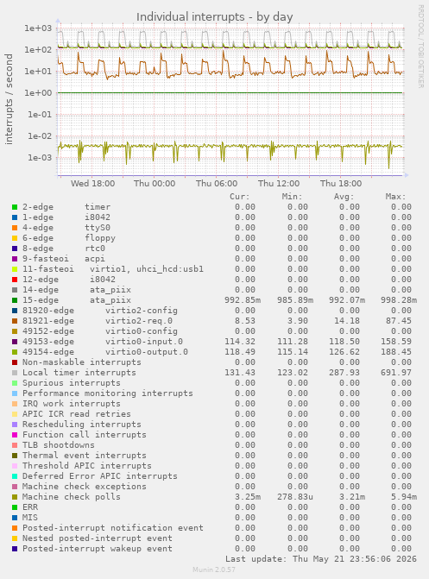Click the green 2-edge timer color swatch
429x579 pixels.
15,207
